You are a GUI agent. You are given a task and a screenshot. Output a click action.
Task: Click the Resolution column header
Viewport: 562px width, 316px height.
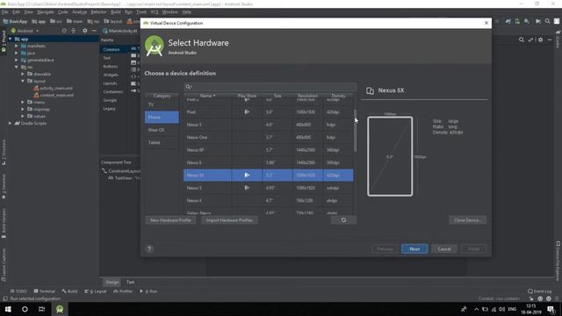[307, 96]
